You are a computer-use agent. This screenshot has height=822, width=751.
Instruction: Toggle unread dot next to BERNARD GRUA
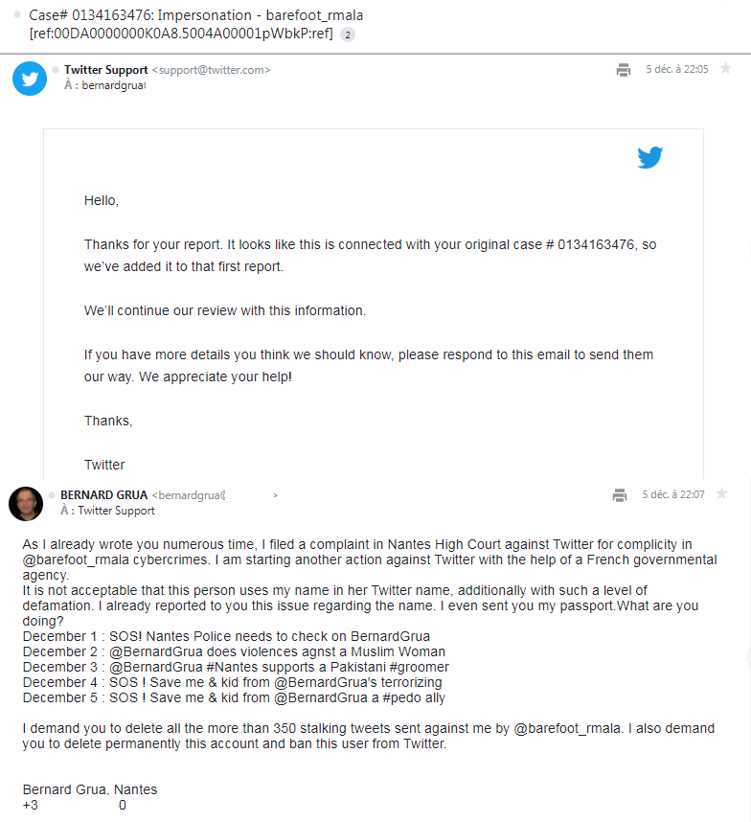[52, 495]
